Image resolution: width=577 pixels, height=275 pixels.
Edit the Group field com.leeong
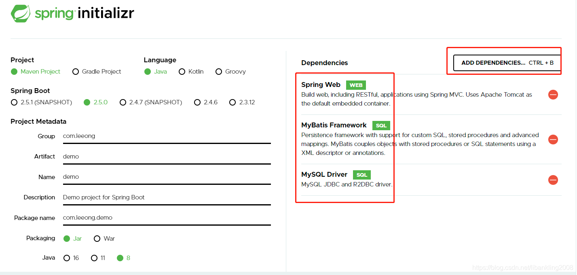167,136
